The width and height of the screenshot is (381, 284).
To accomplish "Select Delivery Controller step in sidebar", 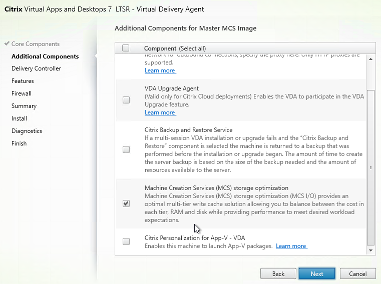I will point(36,68).
